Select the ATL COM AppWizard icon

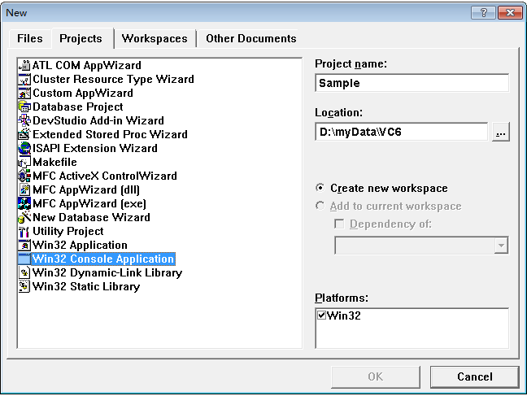(24, 65)
